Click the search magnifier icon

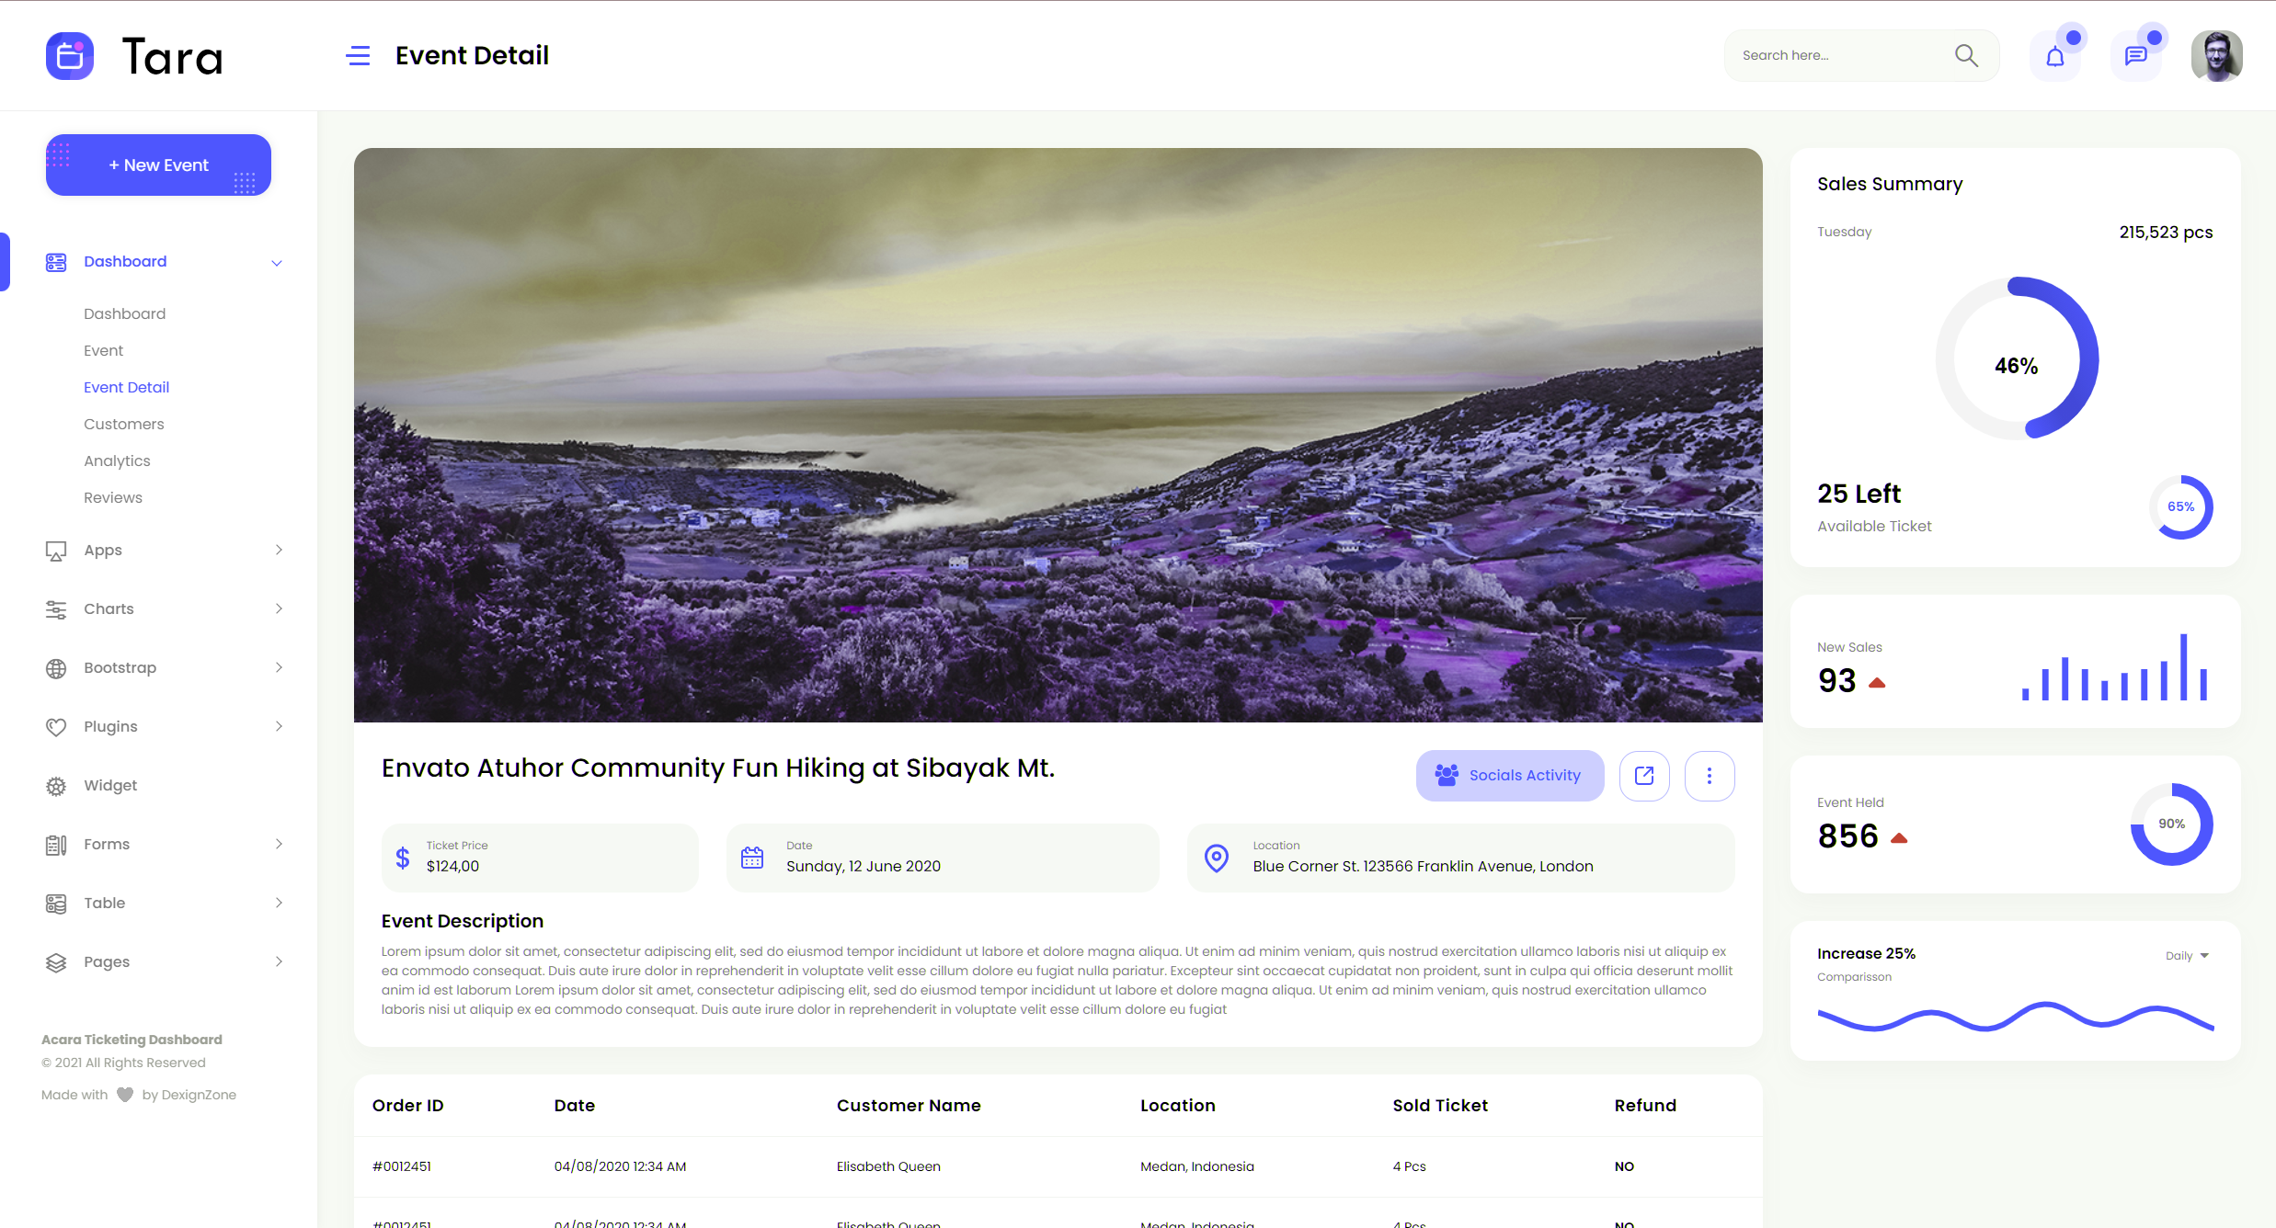1966,55
